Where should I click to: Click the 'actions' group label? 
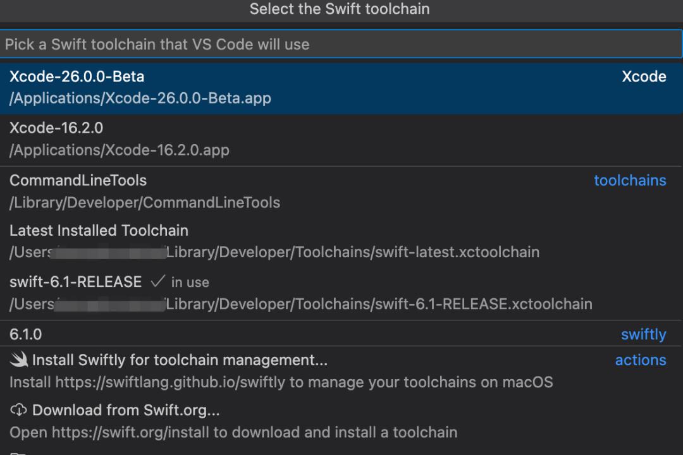pyautogui.click(x=640, y=360)
